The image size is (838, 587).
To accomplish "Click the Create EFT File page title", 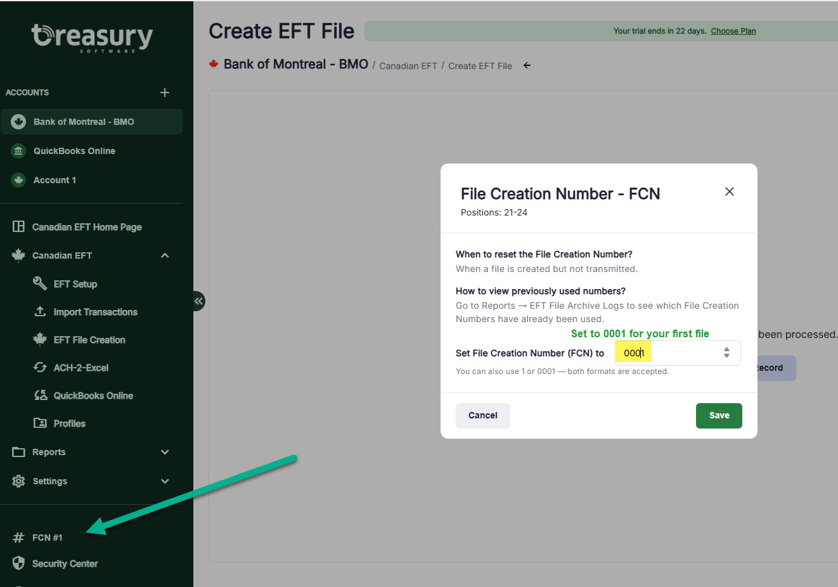I will (x=281, y=31).
